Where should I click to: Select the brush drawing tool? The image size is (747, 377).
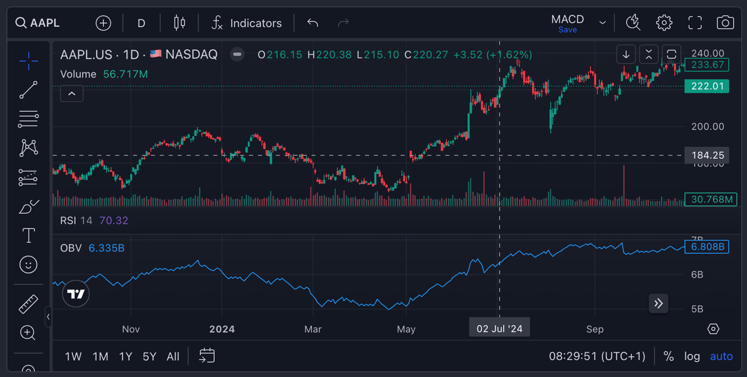28,207
